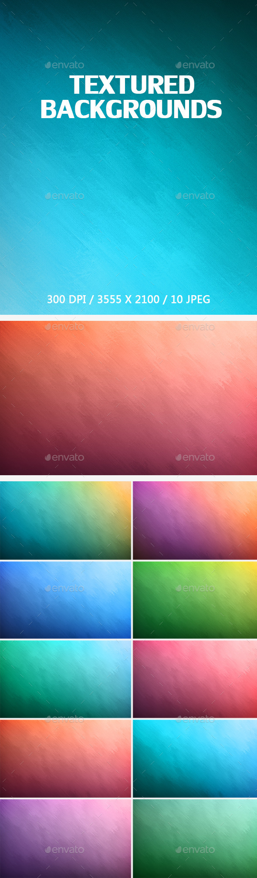Select the green-to-yellow gradient thumbnail
Image resolution: width=257 pixels, height=878 pixels.
pyautogui.click(x=195, y=600)
